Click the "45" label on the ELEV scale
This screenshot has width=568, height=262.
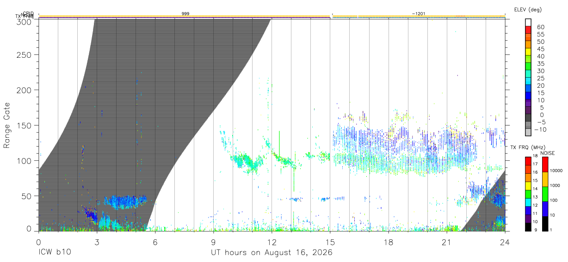[x=540, y=49]
